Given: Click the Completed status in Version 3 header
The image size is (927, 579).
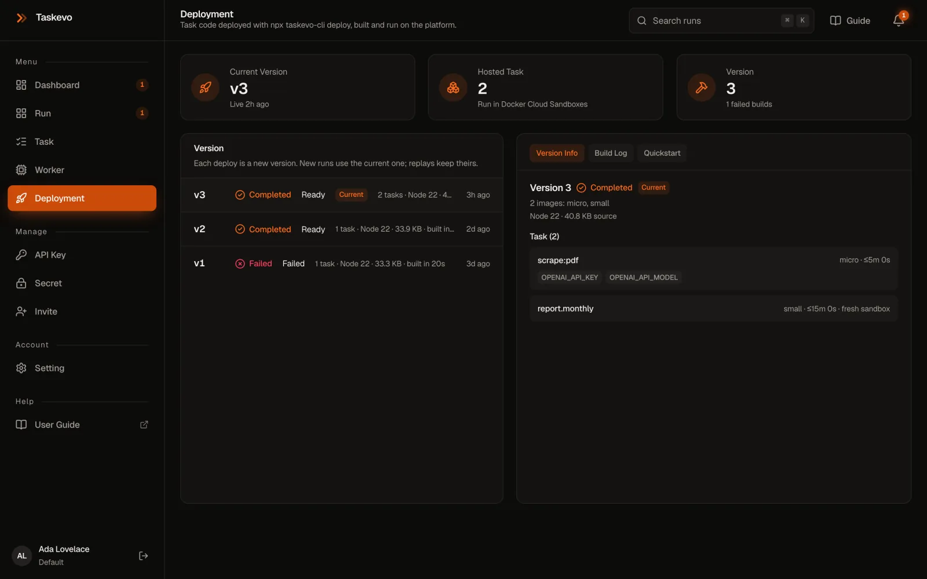Looking at the screenshot, I should click(x=604, y=188).
